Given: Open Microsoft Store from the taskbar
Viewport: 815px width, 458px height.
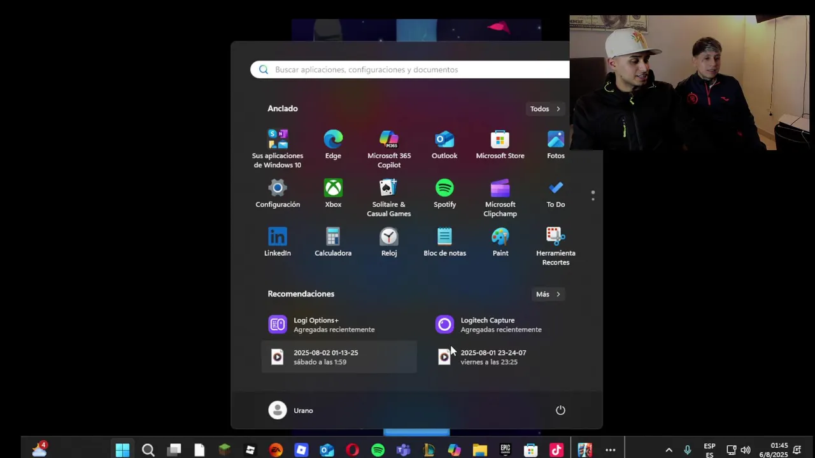Looking at the screenshot, I should click(530, 450).
